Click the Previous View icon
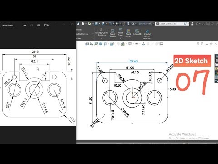Image resolution: width=218 pixels, height=164 pixels. coord(96,44)
